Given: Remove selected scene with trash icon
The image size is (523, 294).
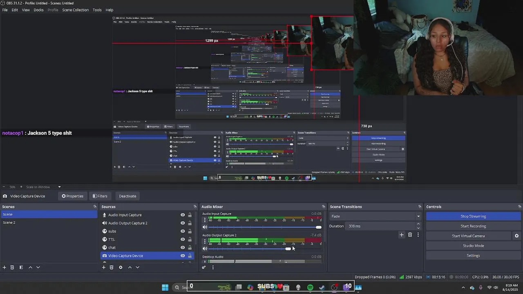Looking at the screenshot, I should pos(12,267).
